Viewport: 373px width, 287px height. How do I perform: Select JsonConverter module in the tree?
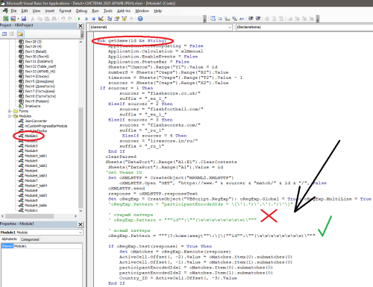[36, 121]
